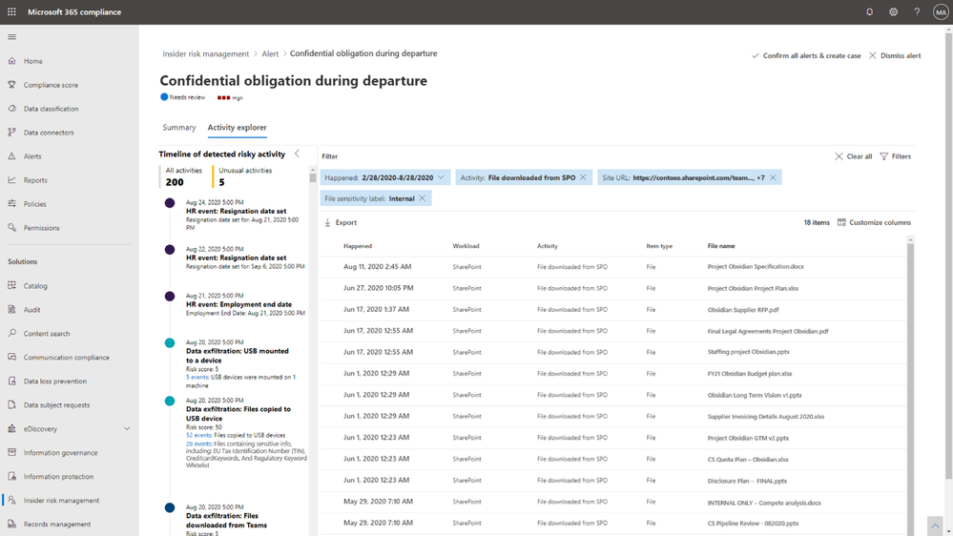Expand the eDiscovery submenu chevron
The height and width of the screenshot is (536, 953).
coord(127,428)
